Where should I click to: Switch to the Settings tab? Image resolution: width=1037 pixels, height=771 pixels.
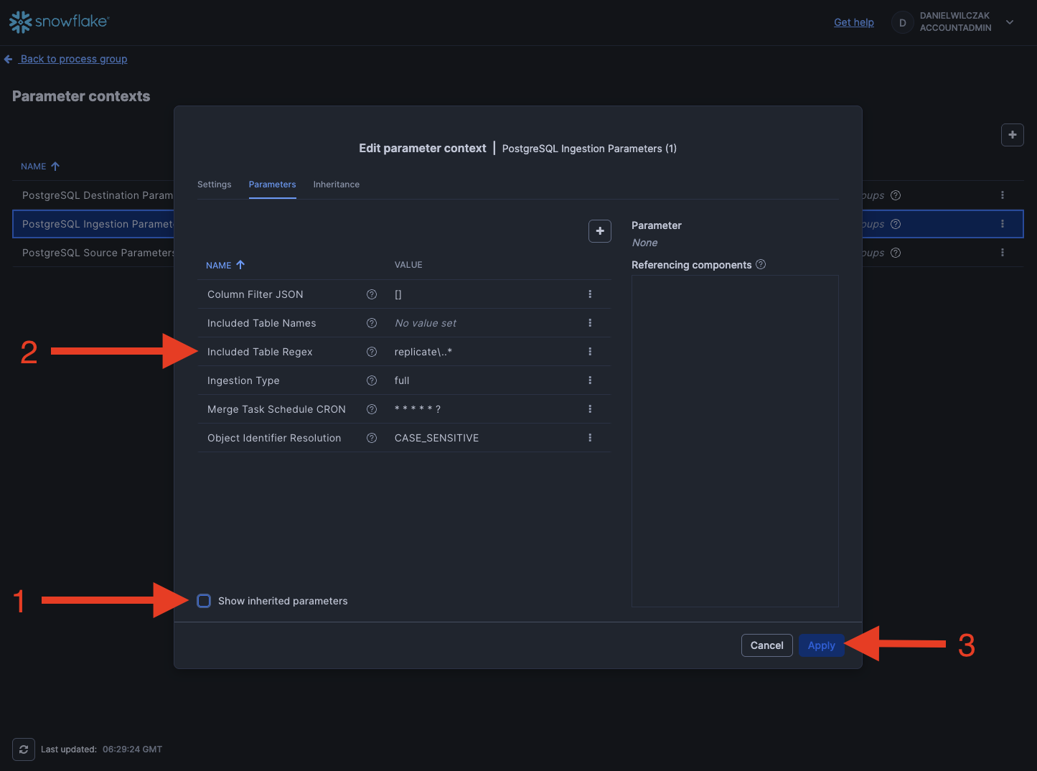[214, 184]
